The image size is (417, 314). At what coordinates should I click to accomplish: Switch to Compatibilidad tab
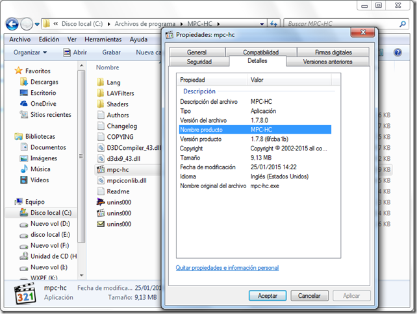pyautogui.click(x=261, y=52)
